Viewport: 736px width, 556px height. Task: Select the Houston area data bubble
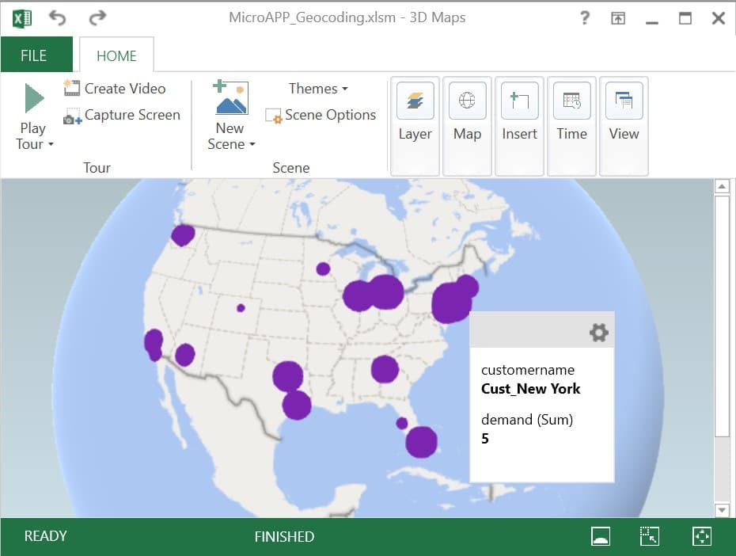[297, 405]
